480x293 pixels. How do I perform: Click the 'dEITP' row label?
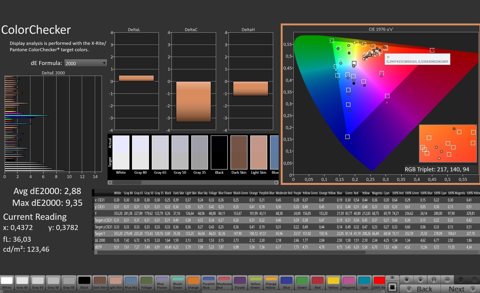point(98,247)
